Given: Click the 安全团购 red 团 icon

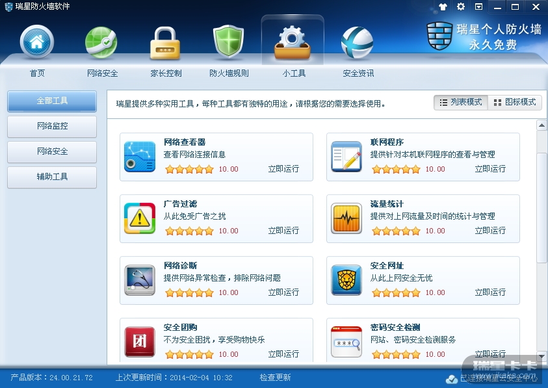Looking at the screenshot, I should [140, 342].
